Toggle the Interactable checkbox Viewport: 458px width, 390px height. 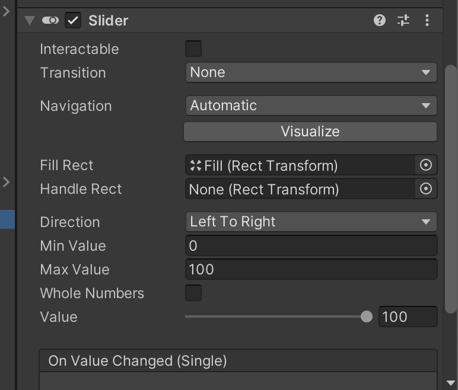point(193,49)
